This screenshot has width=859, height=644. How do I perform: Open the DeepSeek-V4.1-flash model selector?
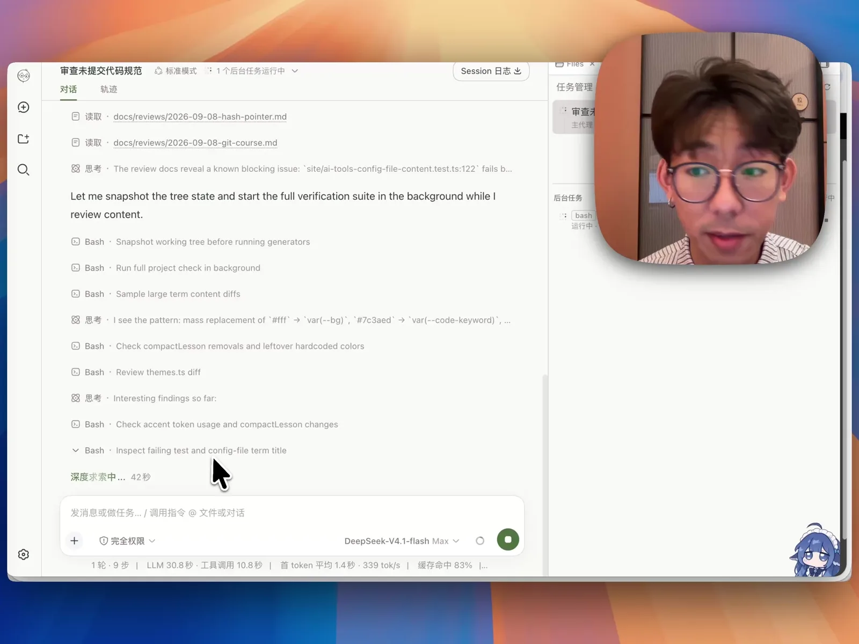coord(402,541)
